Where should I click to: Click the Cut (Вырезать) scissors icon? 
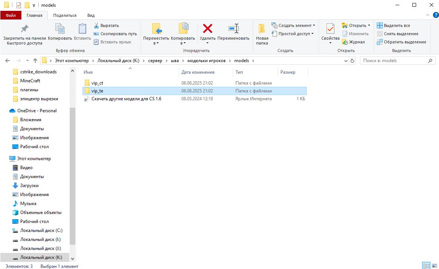click(x=96, y=25)
